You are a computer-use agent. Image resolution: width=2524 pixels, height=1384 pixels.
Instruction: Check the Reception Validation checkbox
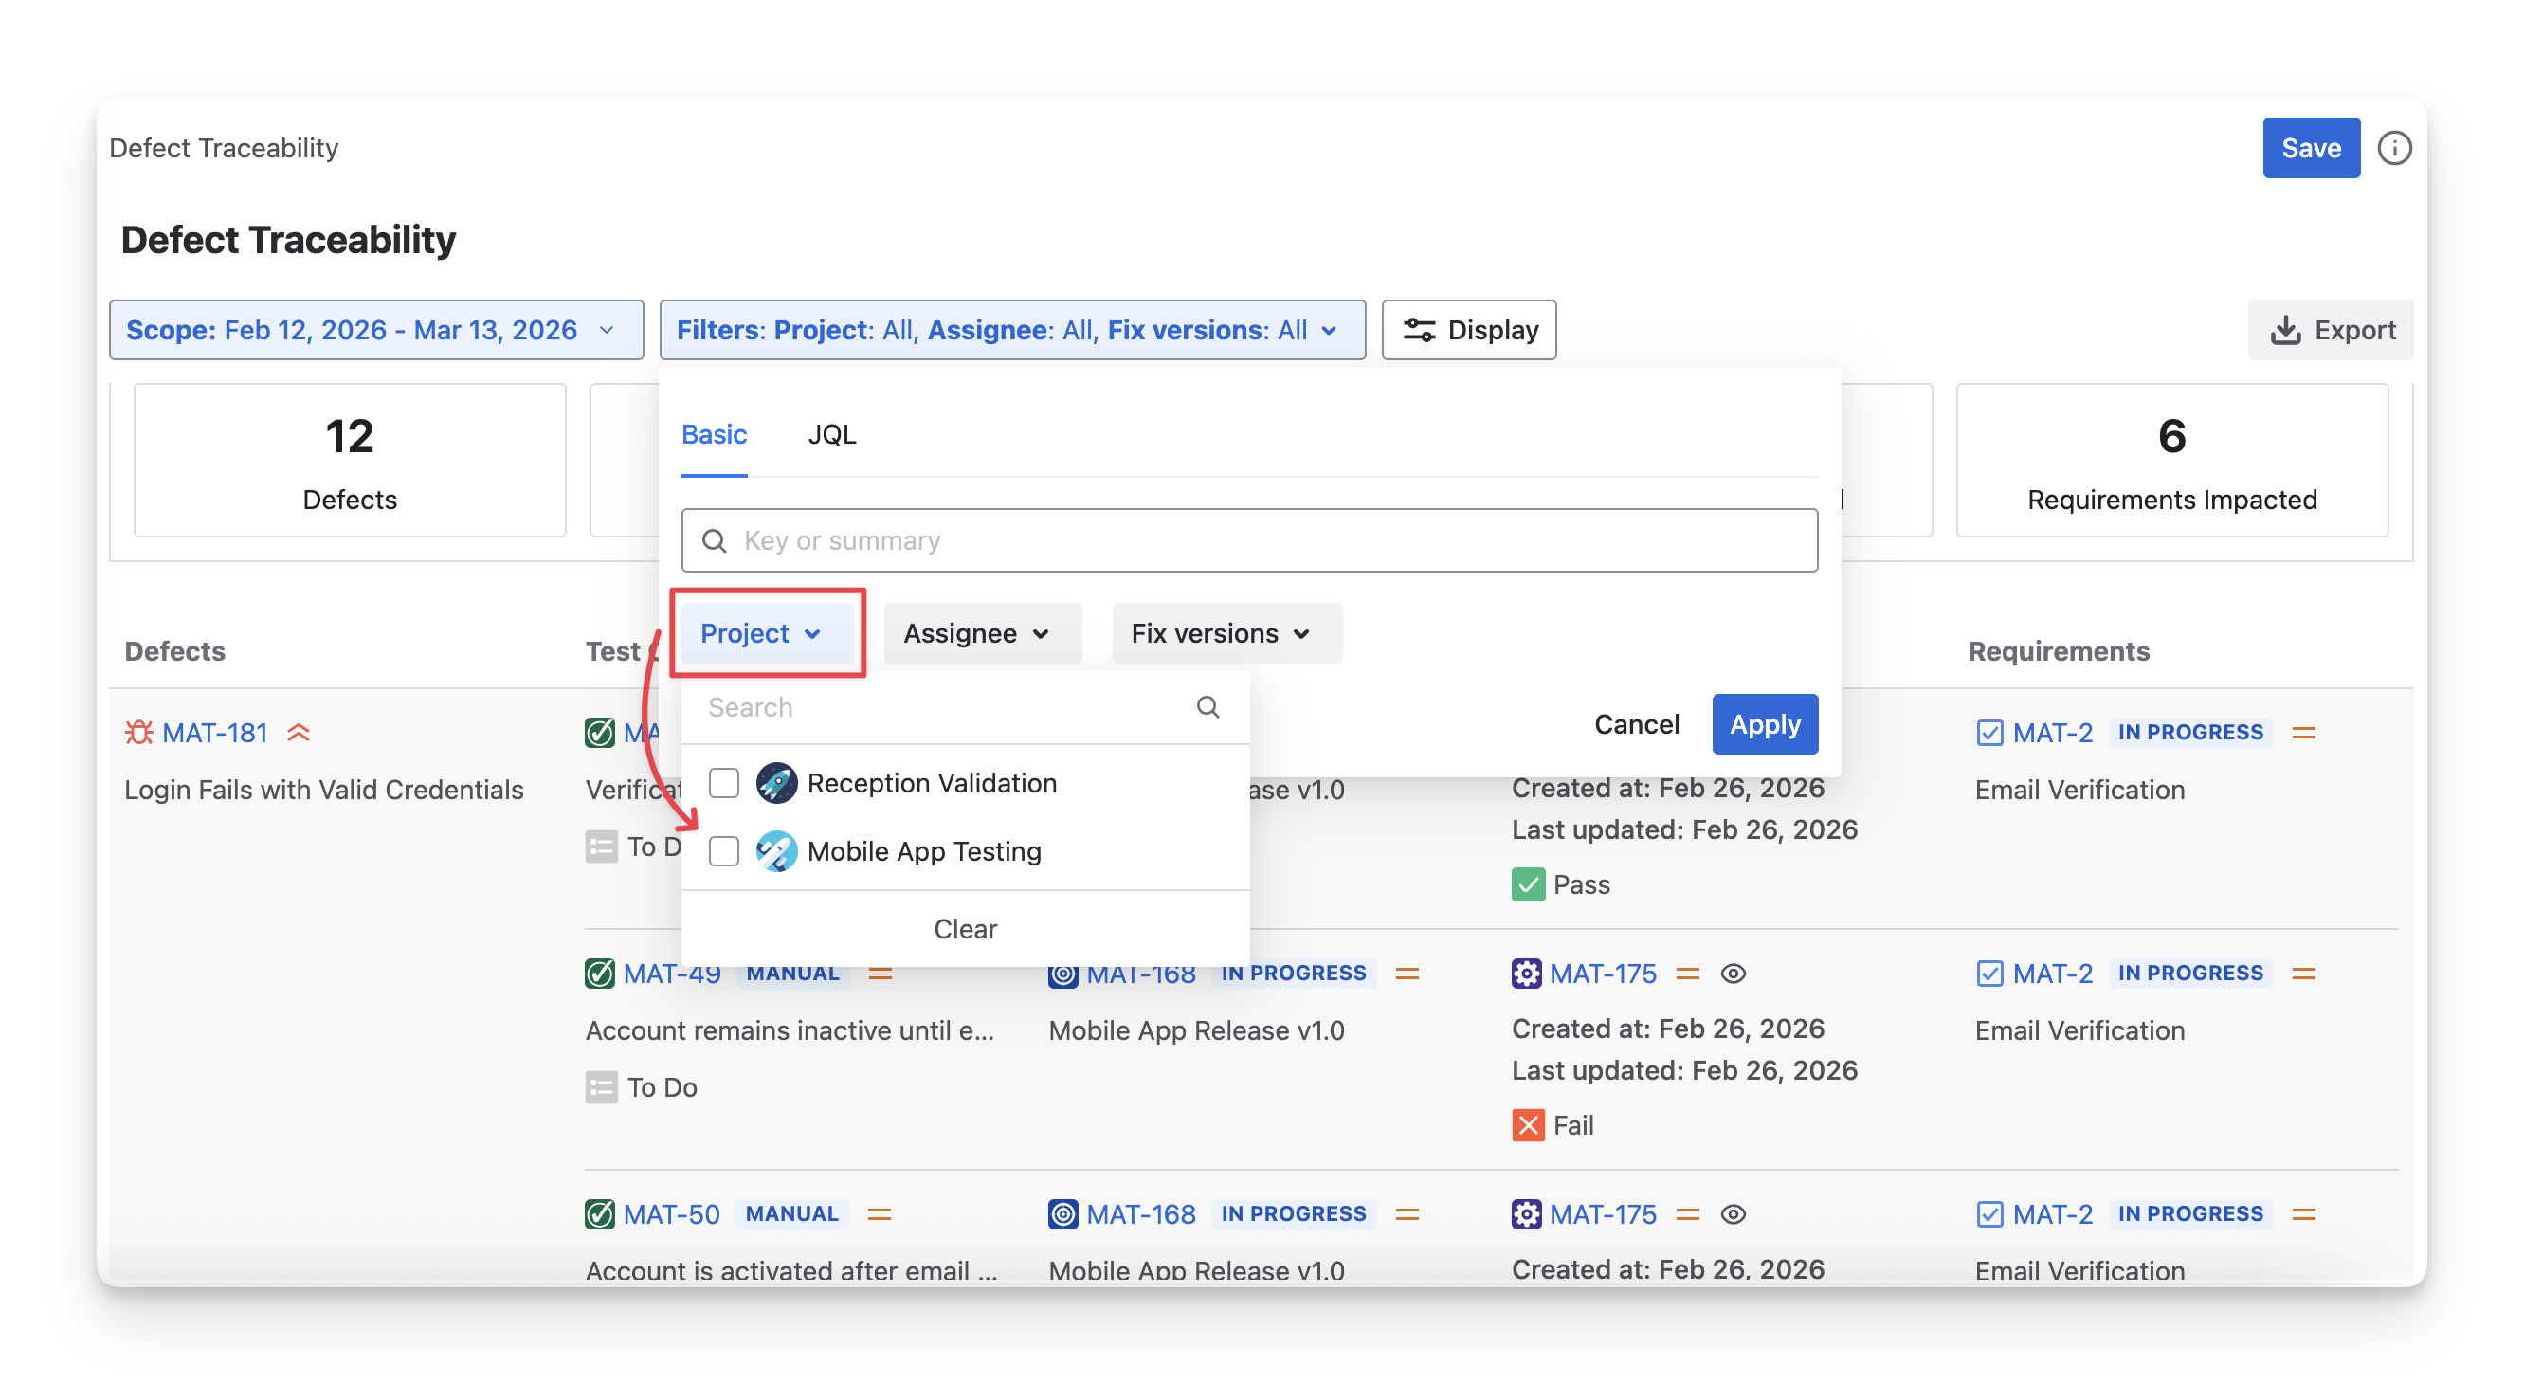click(724, 783)
